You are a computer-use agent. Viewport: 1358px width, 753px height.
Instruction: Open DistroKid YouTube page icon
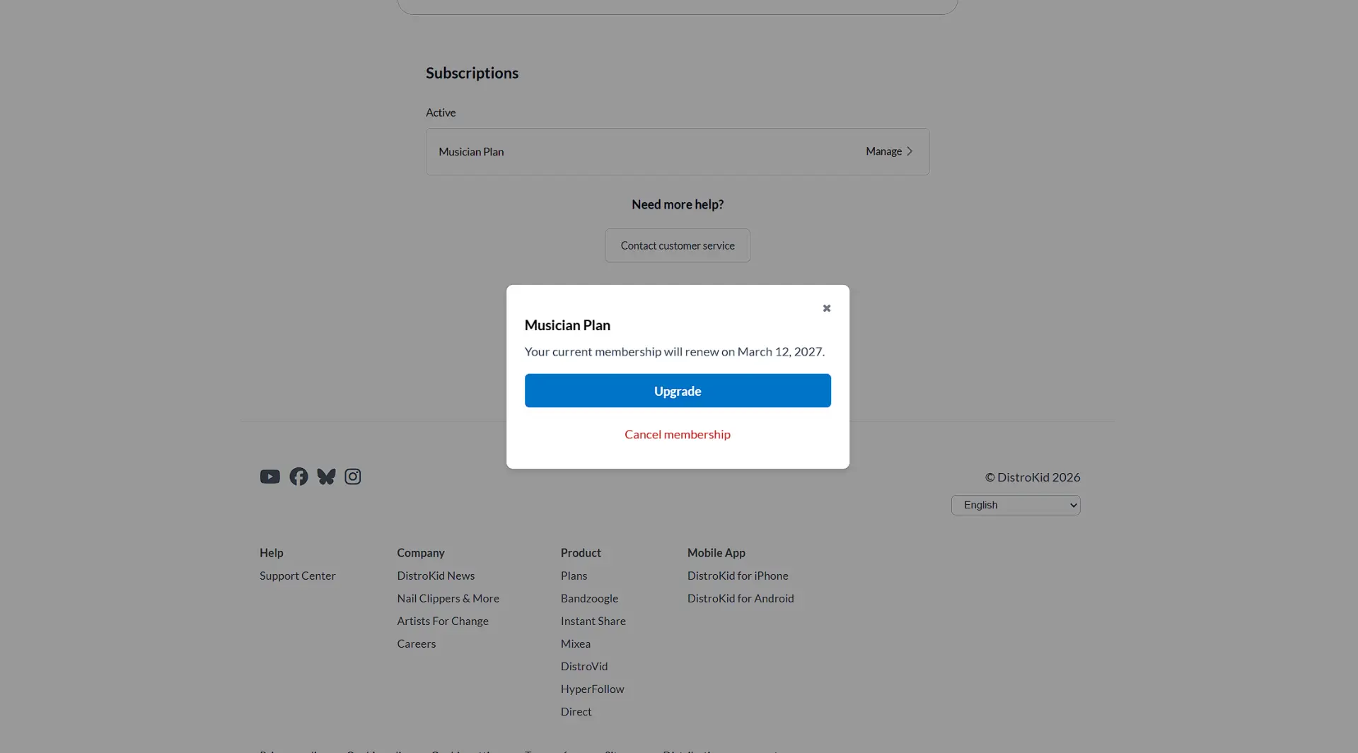269,477
